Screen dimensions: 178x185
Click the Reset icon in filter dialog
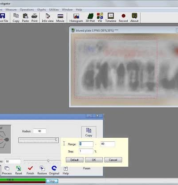(x=19, y=170)
